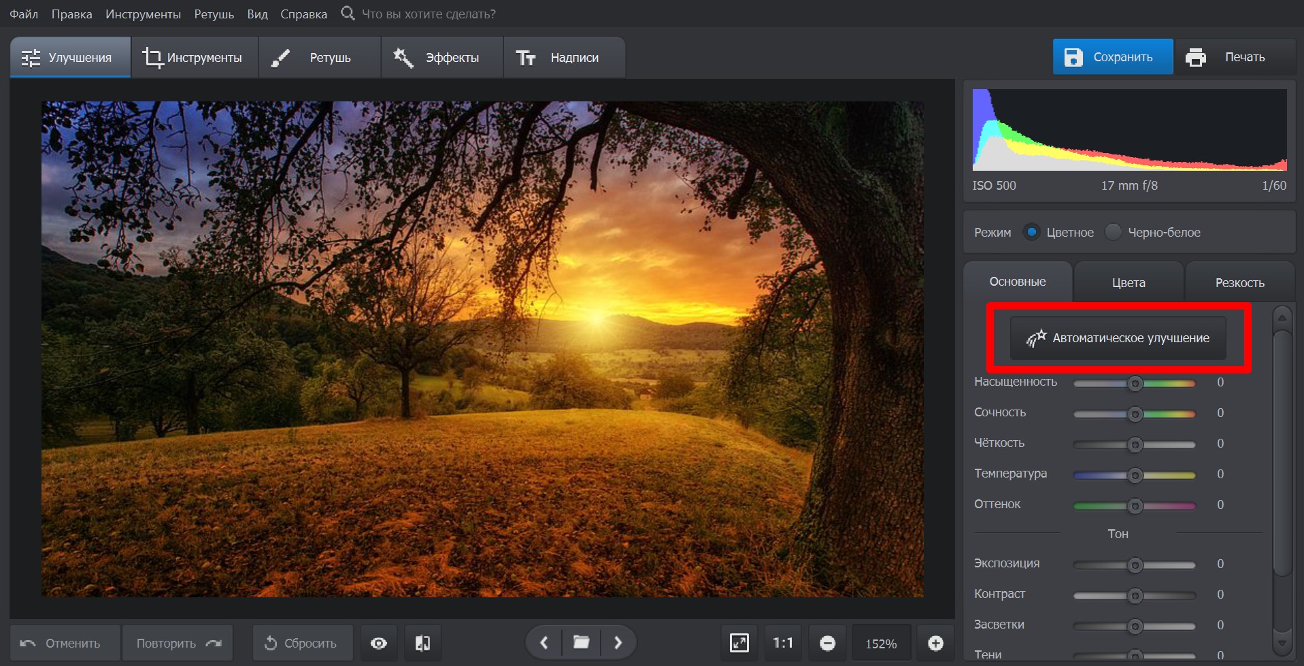The image size is (1304, 666).
Task: Open the folder browse icon
Action: coord(581,643)
